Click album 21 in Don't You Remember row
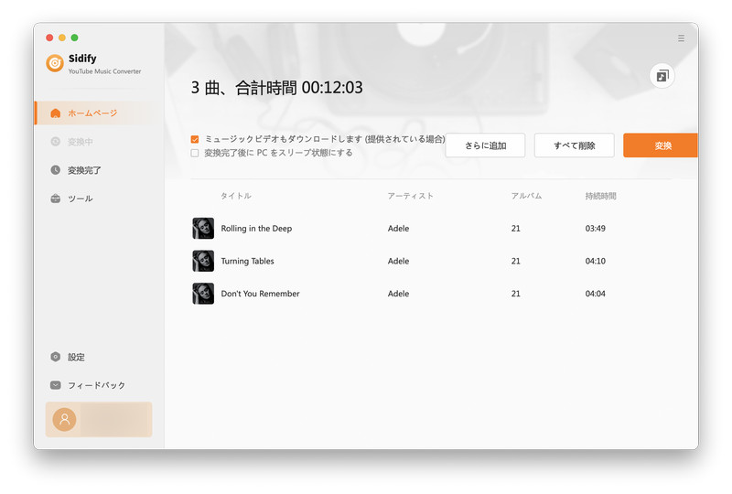 (515, 294)
